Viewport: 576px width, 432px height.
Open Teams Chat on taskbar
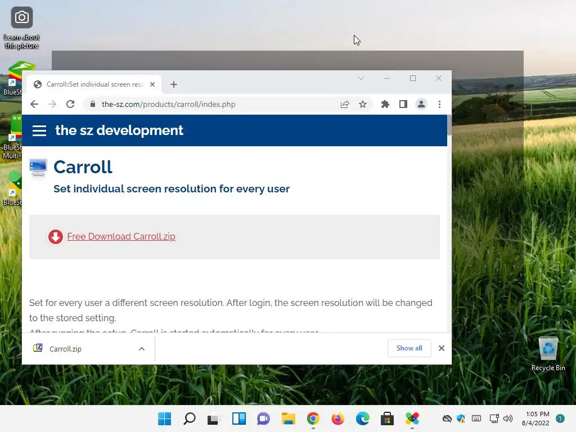263,418
